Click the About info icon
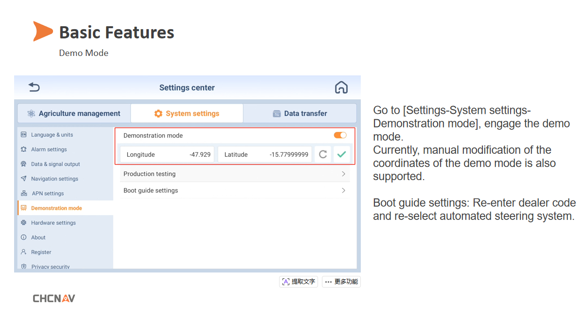Image resolution: width=584 pixels, height=326 pixels. (24, 237)
